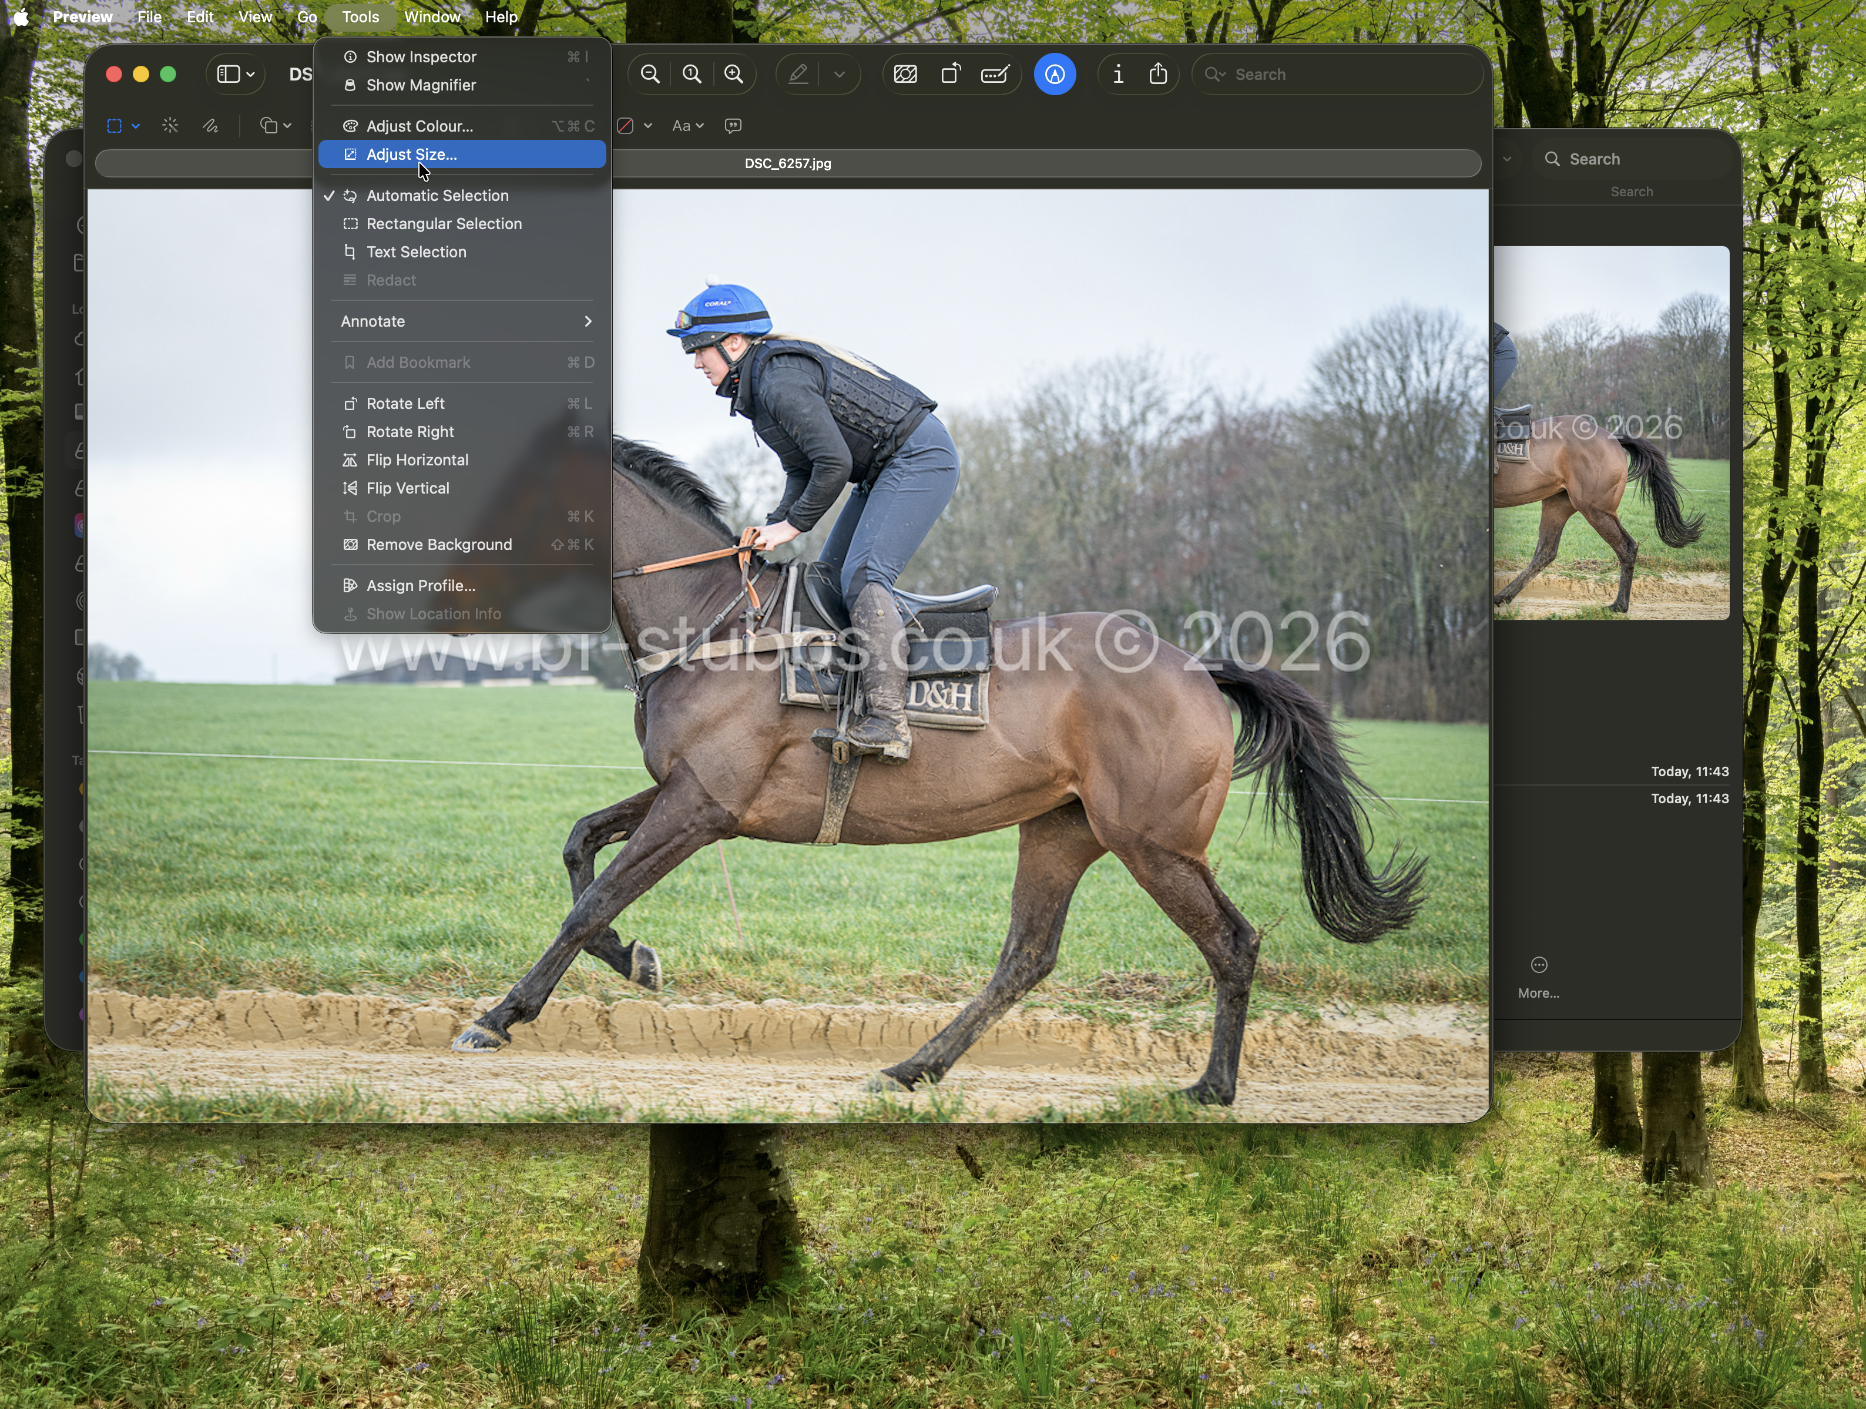
Task: Select the zoom in magnifier icon
Action: (733, 74)
